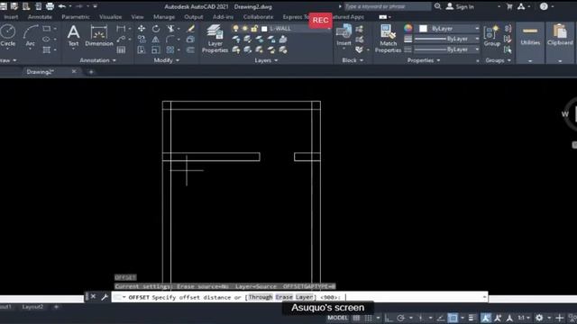Screen dimensions: 577x324
Task: Expand the Groups panel dropdown
Action: [x=499, y=60]
